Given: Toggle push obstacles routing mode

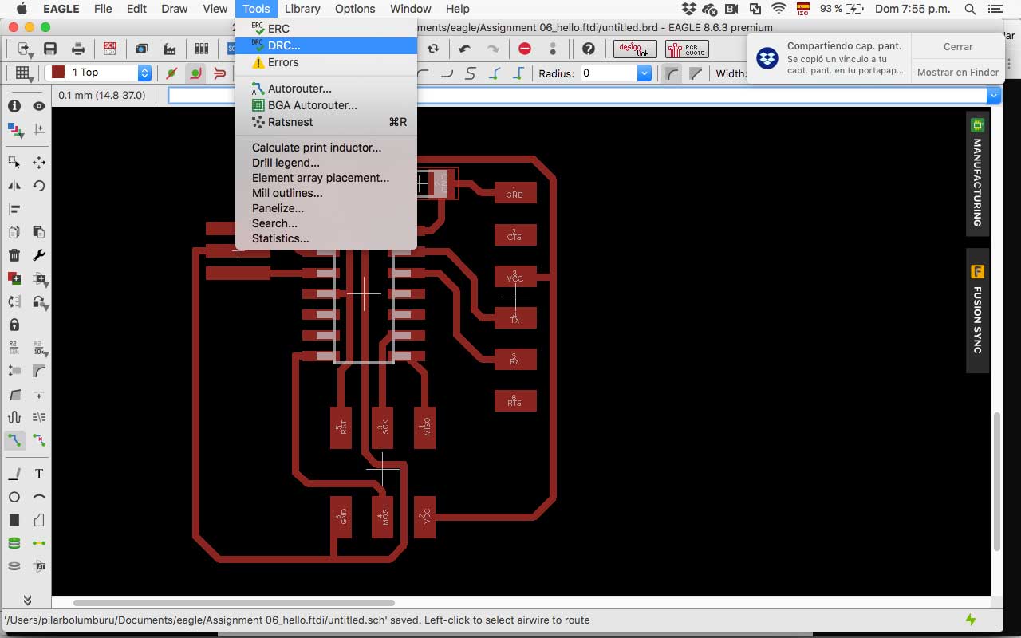Looking at the screenshot, I should (x=219, y=73).
